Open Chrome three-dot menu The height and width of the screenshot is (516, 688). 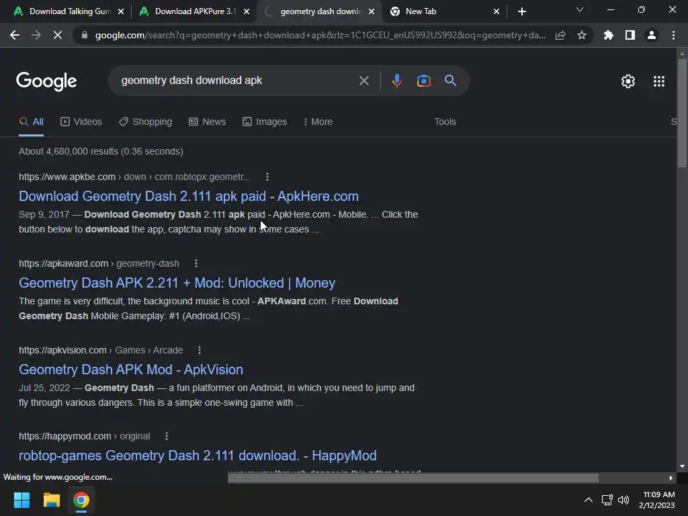coord(673,35)
